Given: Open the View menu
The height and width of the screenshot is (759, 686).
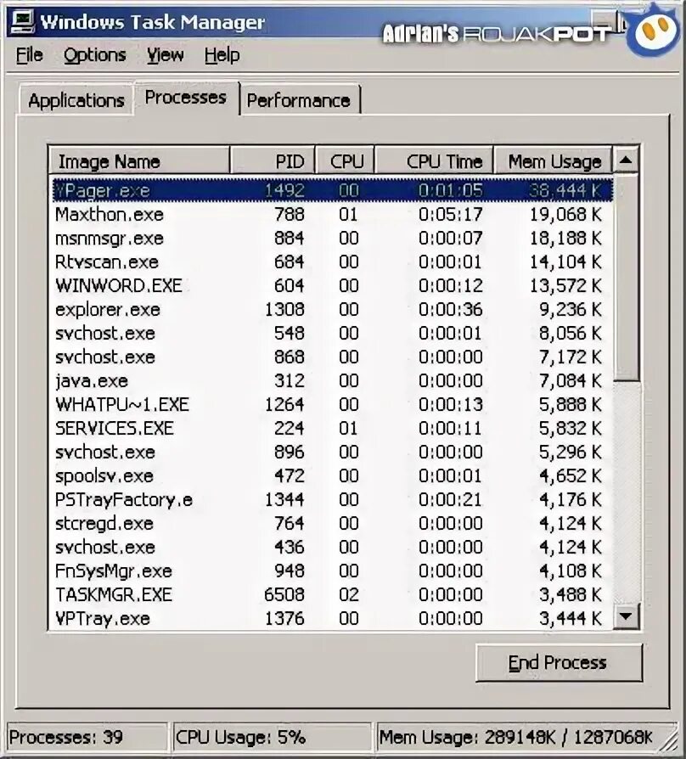Looking at the screenshot, I should (165, 55).
